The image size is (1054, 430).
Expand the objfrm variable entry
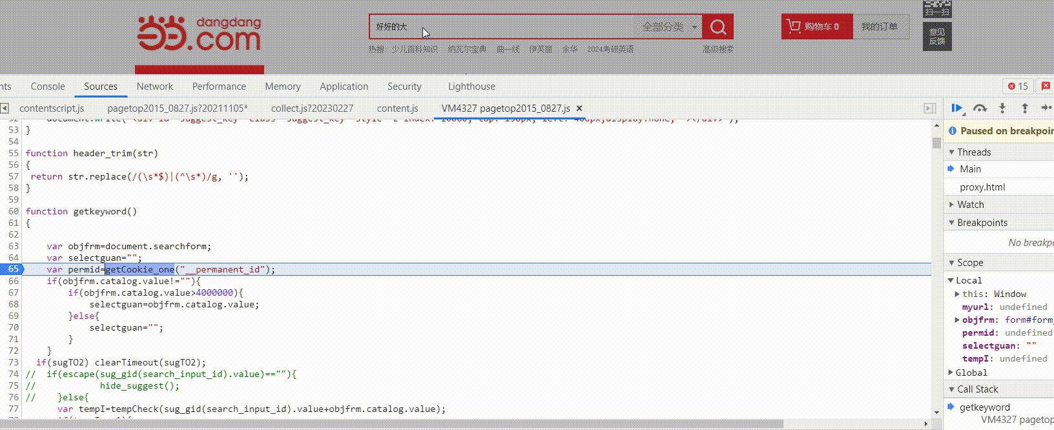[957, 320]
